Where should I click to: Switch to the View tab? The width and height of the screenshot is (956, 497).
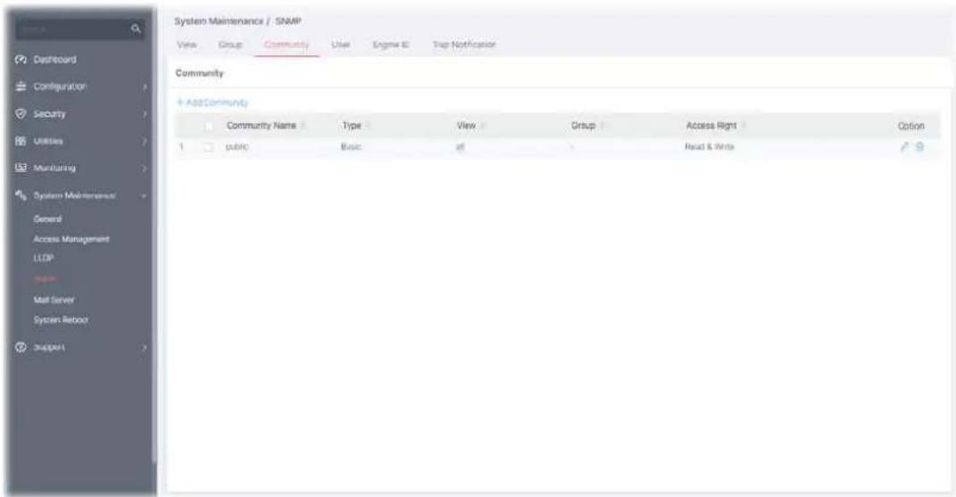coord(187,45)
